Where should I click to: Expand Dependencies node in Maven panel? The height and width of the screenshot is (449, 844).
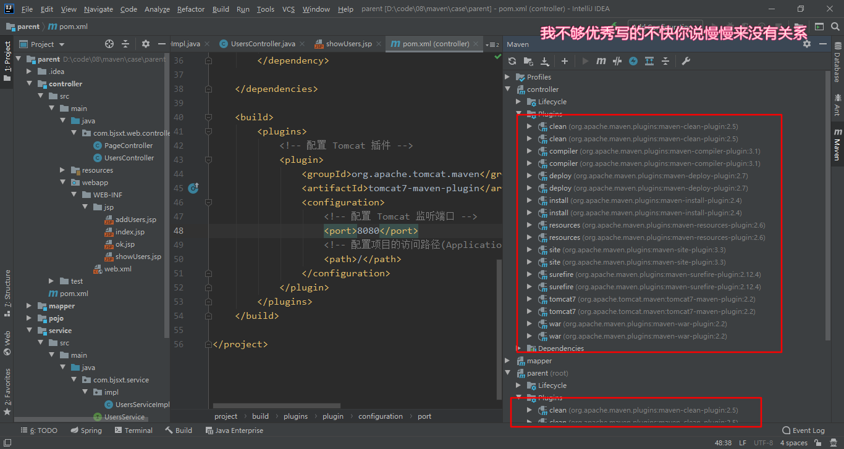click(x=519, y=348)
